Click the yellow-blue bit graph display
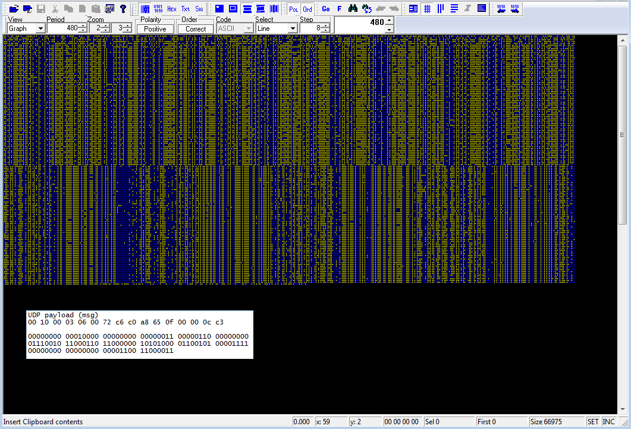 tap(289, 160)
